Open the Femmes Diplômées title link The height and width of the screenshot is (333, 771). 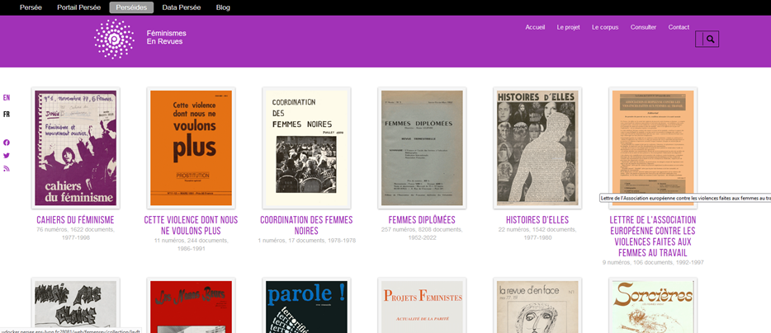422,220
